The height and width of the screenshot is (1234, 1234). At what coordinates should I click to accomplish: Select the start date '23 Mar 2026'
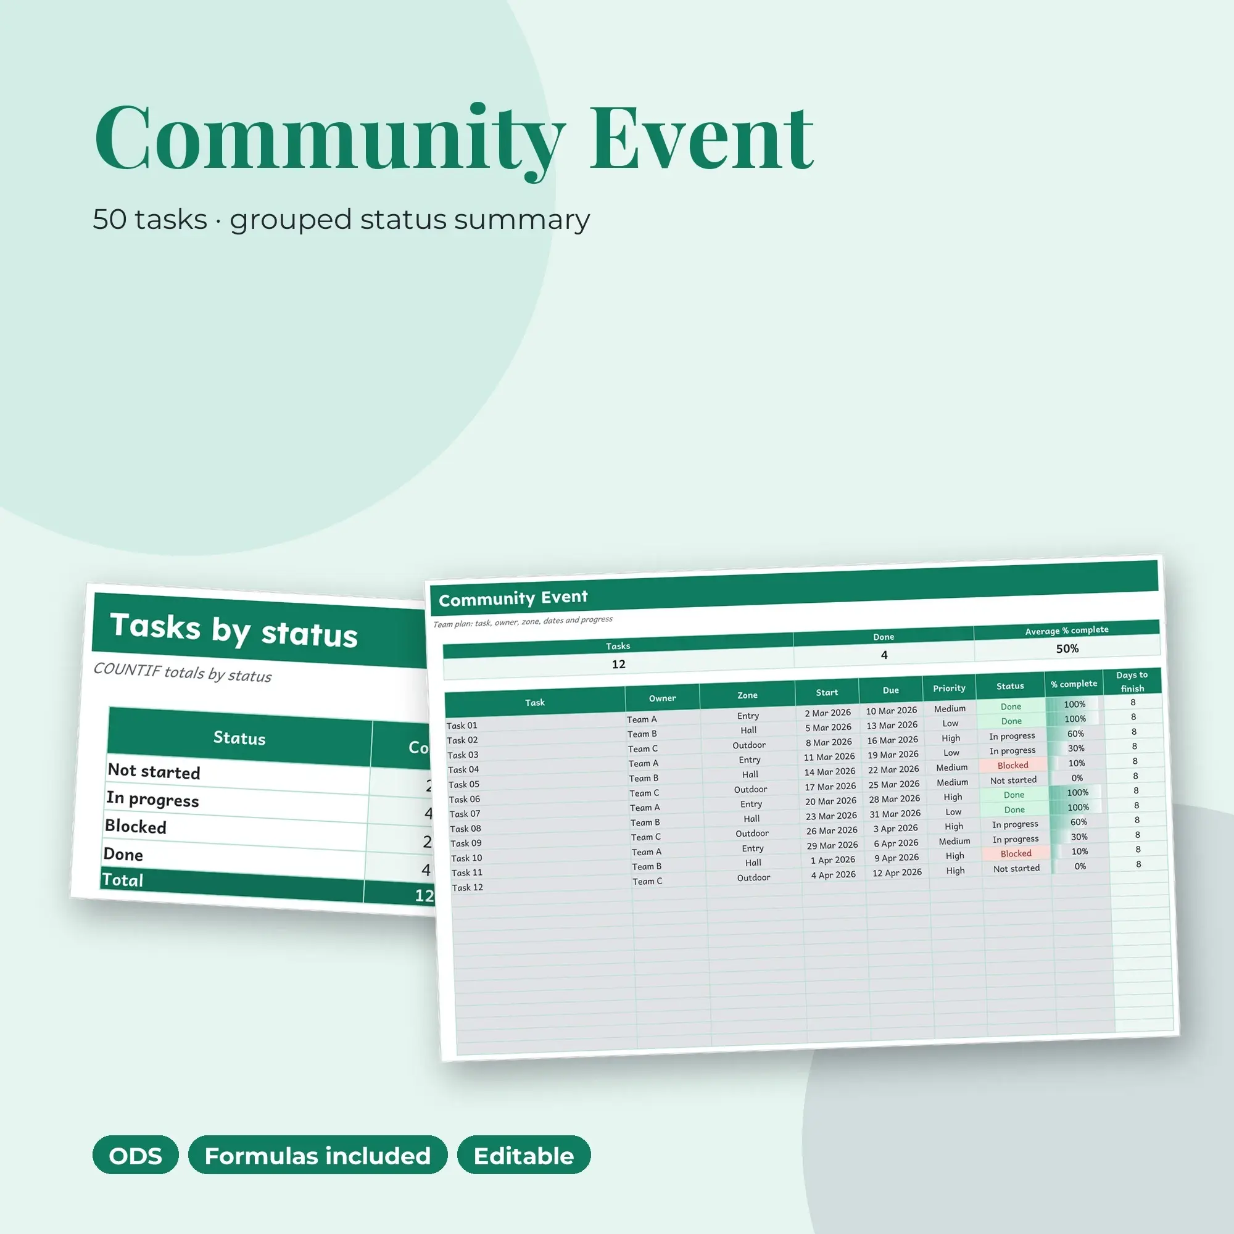coord(831,816)
